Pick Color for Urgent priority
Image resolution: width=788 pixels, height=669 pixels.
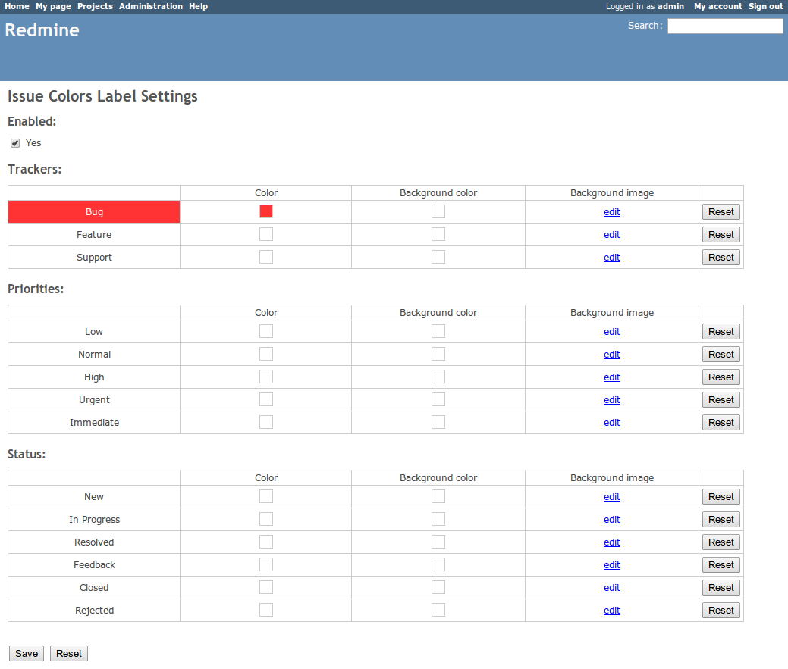pyautogui.click(x=266, y=399)
